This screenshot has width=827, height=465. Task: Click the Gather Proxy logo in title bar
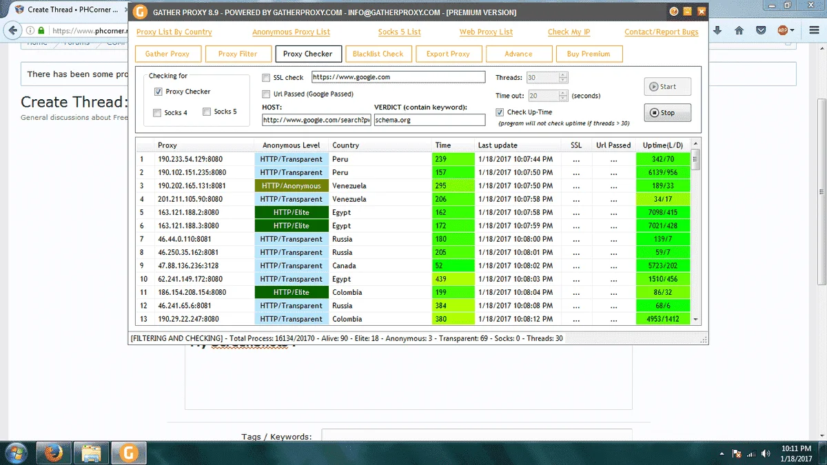(x=141, y=12)
